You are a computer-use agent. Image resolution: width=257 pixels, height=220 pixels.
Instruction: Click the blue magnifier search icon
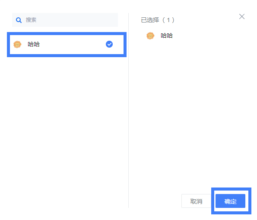pos(19,20)
